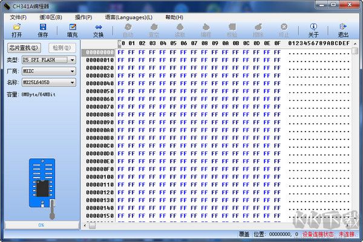Click the 容量 8MByte/64MBit capacity text

click(31, 94)
